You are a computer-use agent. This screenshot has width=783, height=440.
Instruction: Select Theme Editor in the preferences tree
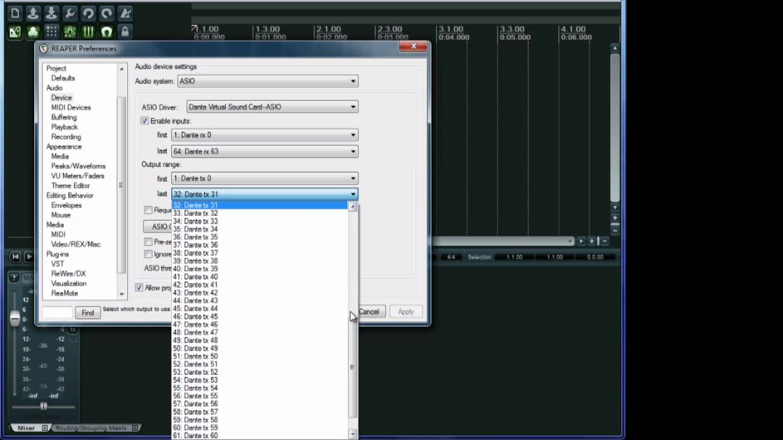(70, 186)
